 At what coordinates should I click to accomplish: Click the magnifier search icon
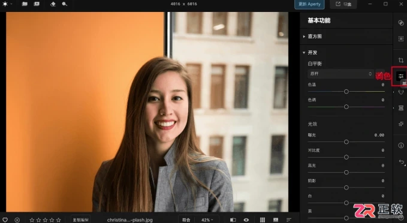tap(65, 4)
